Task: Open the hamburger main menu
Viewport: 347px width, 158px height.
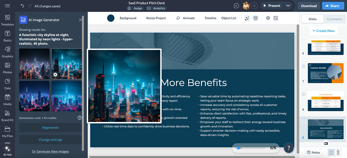Action: [8, 6]
